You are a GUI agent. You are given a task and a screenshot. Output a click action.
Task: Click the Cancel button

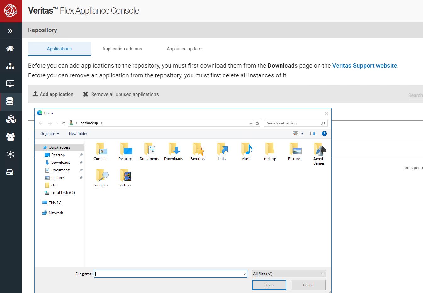coord(309,285)
